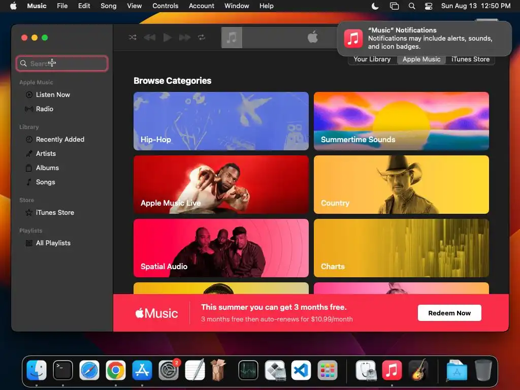Launch Visual Studio Code from the Dock

[301, 370]
